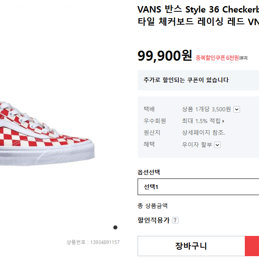This screenshot has width=259, height=259.
Task: Click the red purchase button beside 장바구니
Action: pos(252,246)
